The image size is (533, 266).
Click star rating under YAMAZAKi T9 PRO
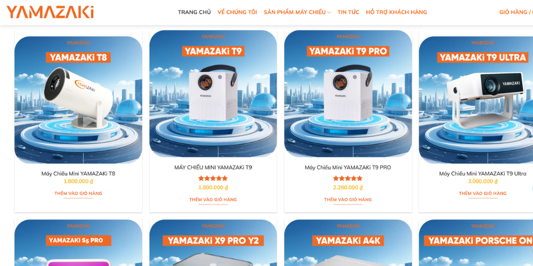348,178
